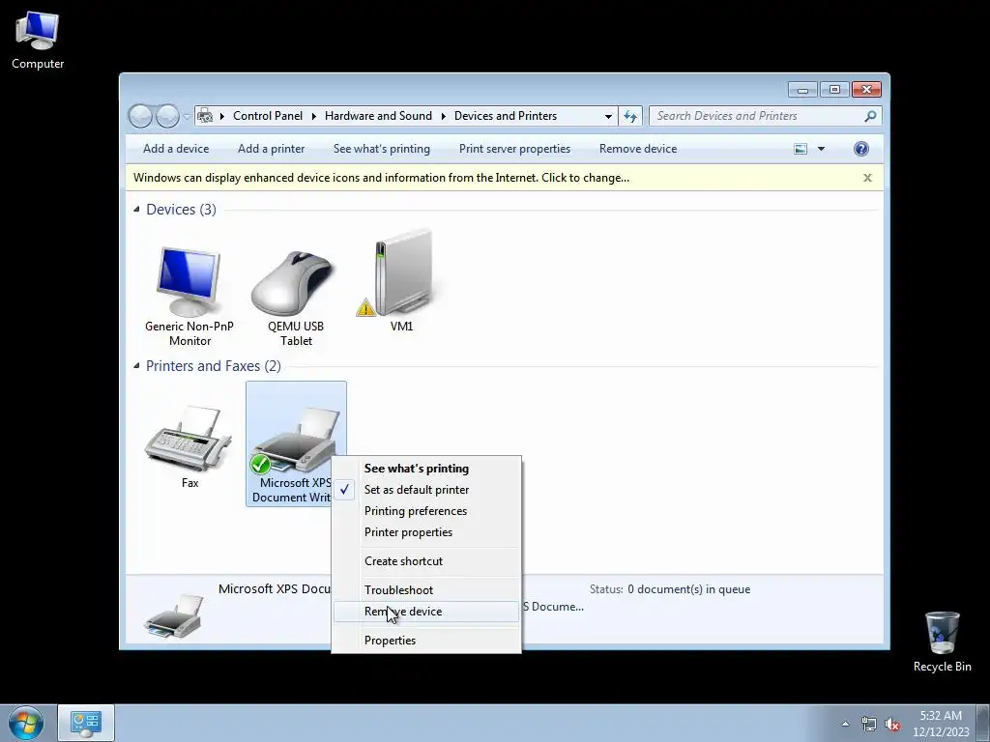This screenshot has height=742, width=990.
Task: Click the muted volume tray icon
Action: [892, 724]
